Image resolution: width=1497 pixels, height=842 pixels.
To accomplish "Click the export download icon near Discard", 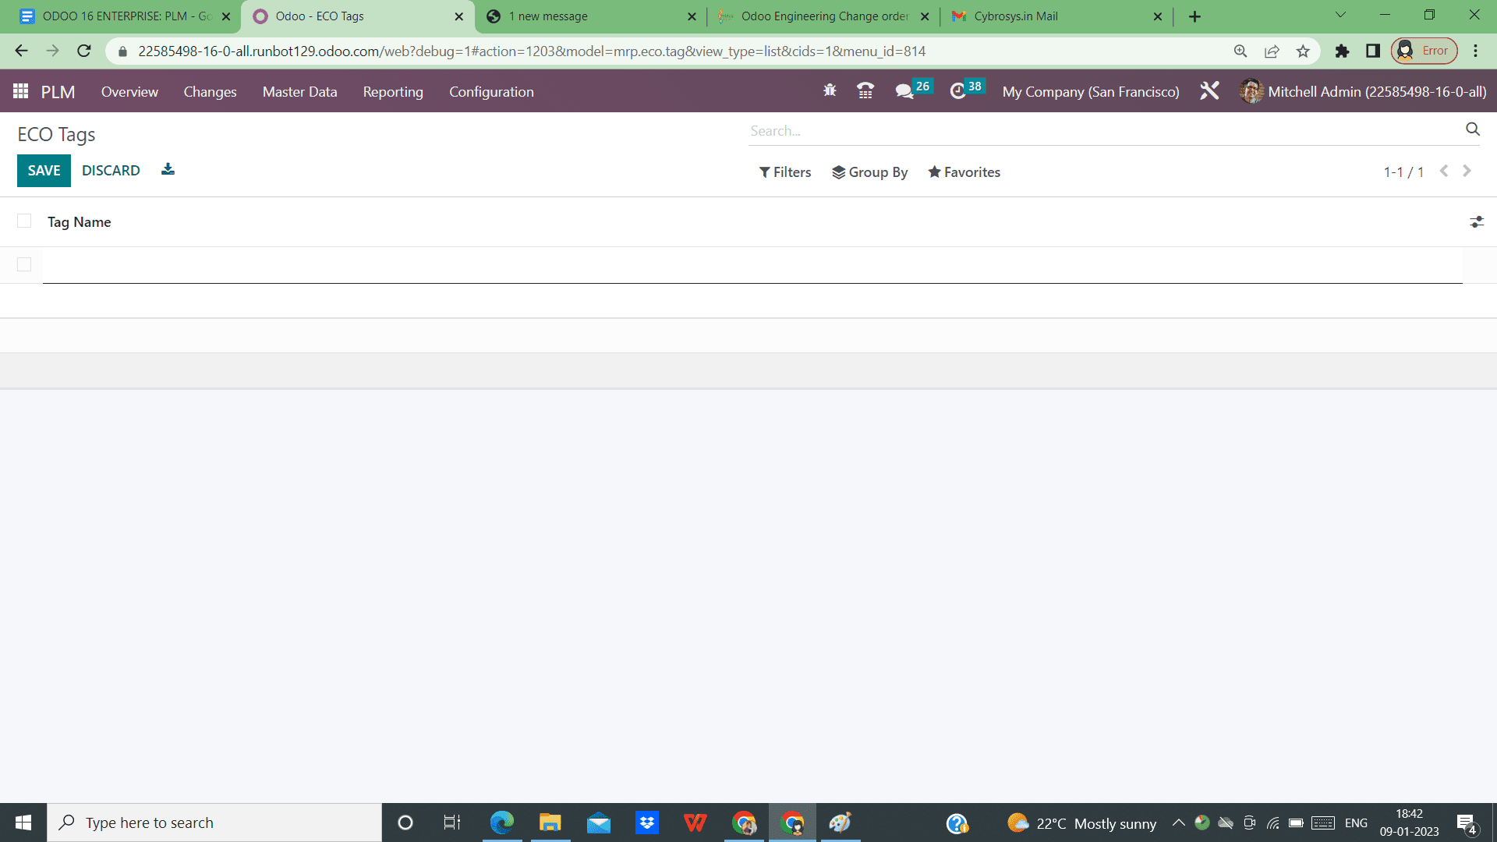I will tap(168, 169).
